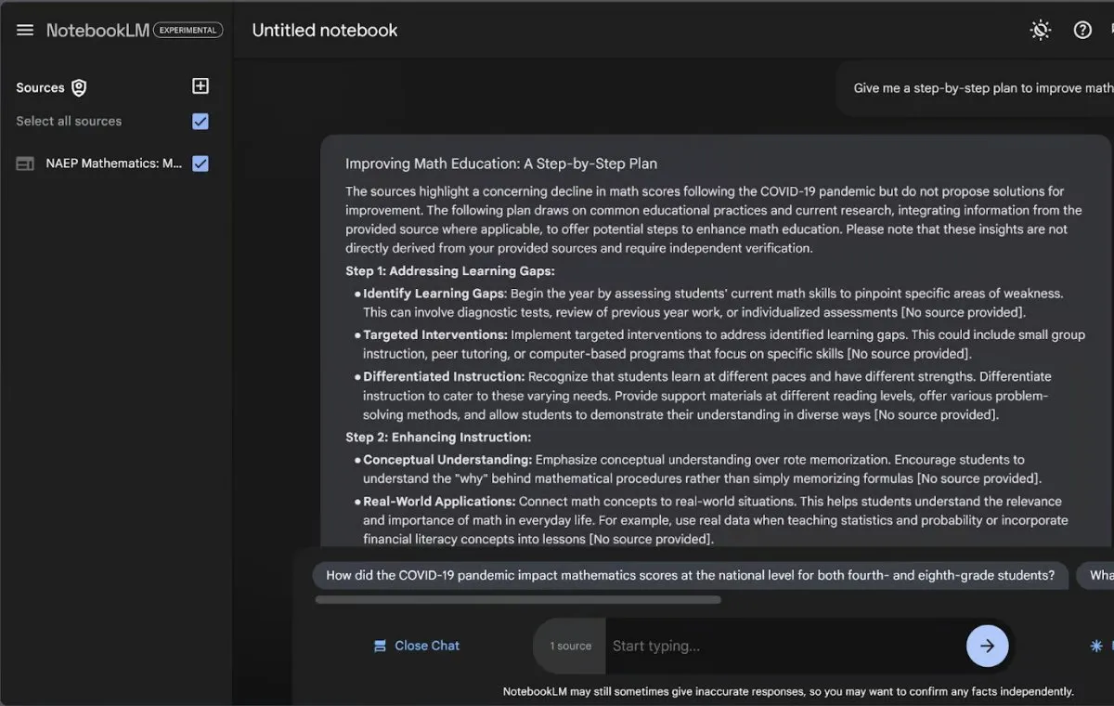Click the send arrow button

(x=987, y=646)
